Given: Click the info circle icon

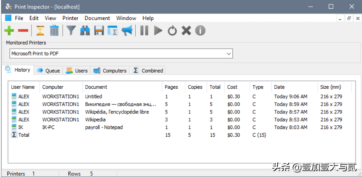Looking at the screenshot, I should (200, 31).
